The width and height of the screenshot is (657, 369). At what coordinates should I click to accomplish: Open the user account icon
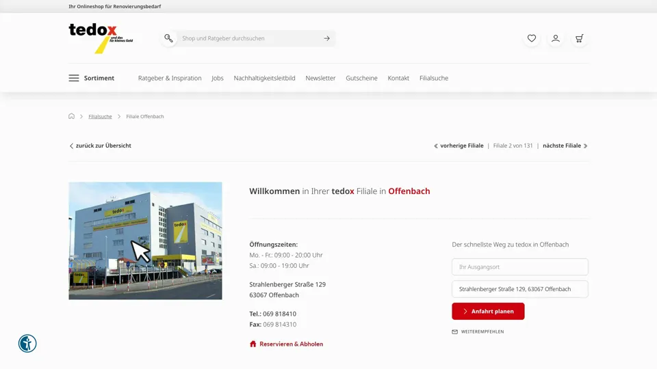point(556,38)
